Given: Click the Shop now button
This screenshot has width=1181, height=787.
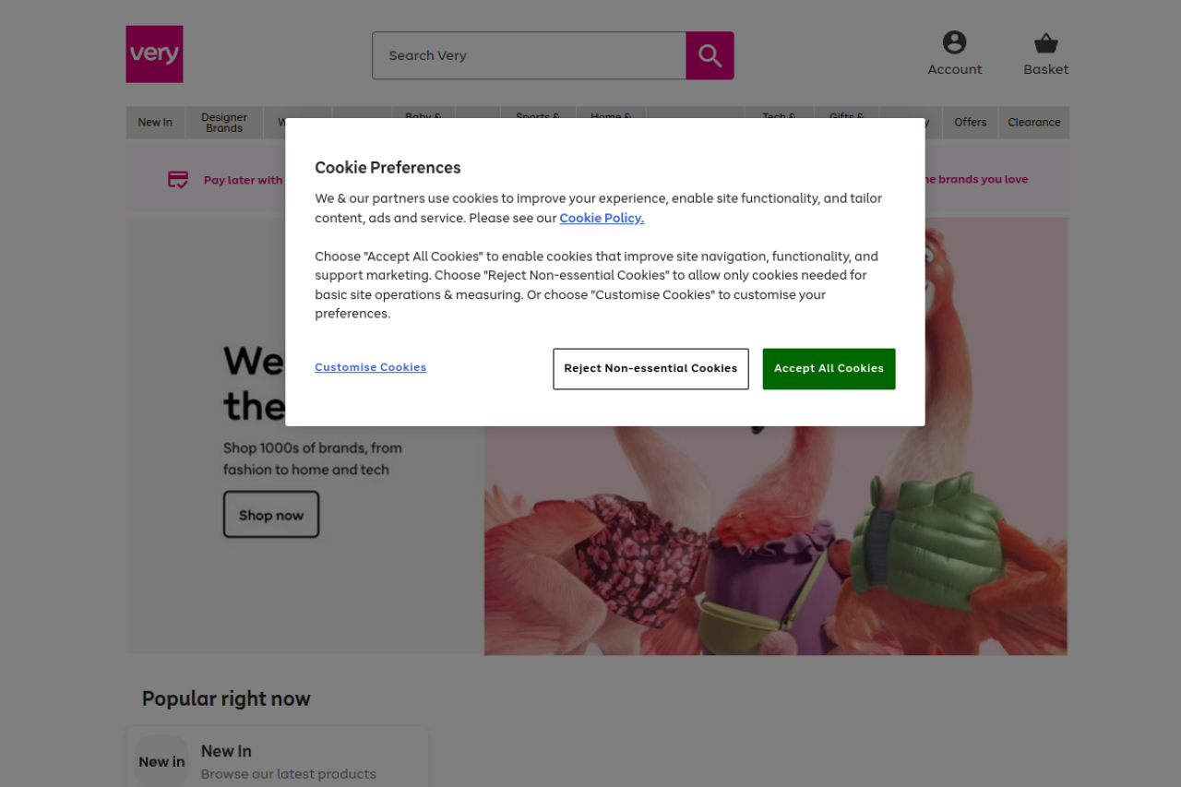Looking at the screenshot, I should point(271,515).
